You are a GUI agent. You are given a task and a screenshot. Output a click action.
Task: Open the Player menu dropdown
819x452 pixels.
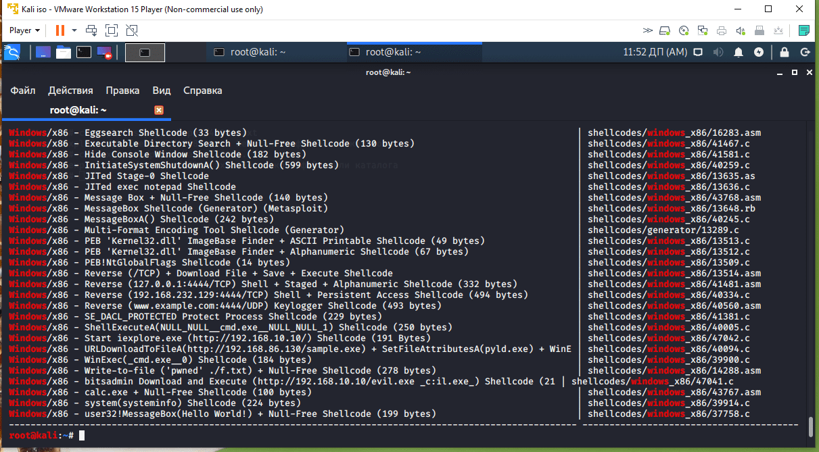click(x=25, y=30)
